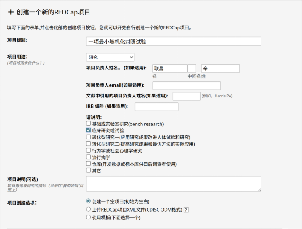Select 创建一个空项目 radio option

[89, 201]
